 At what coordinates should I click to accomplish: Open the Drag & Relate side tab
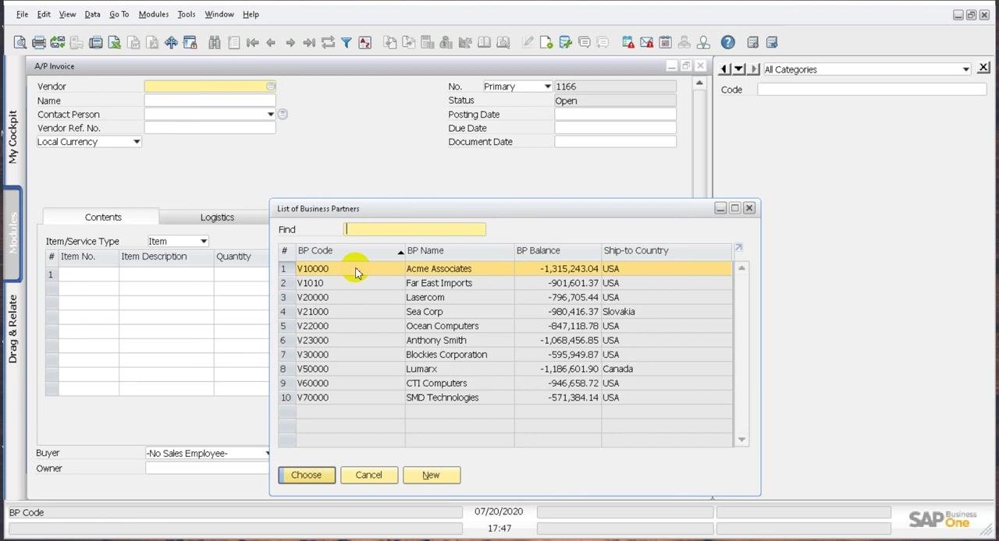point(12,329)
